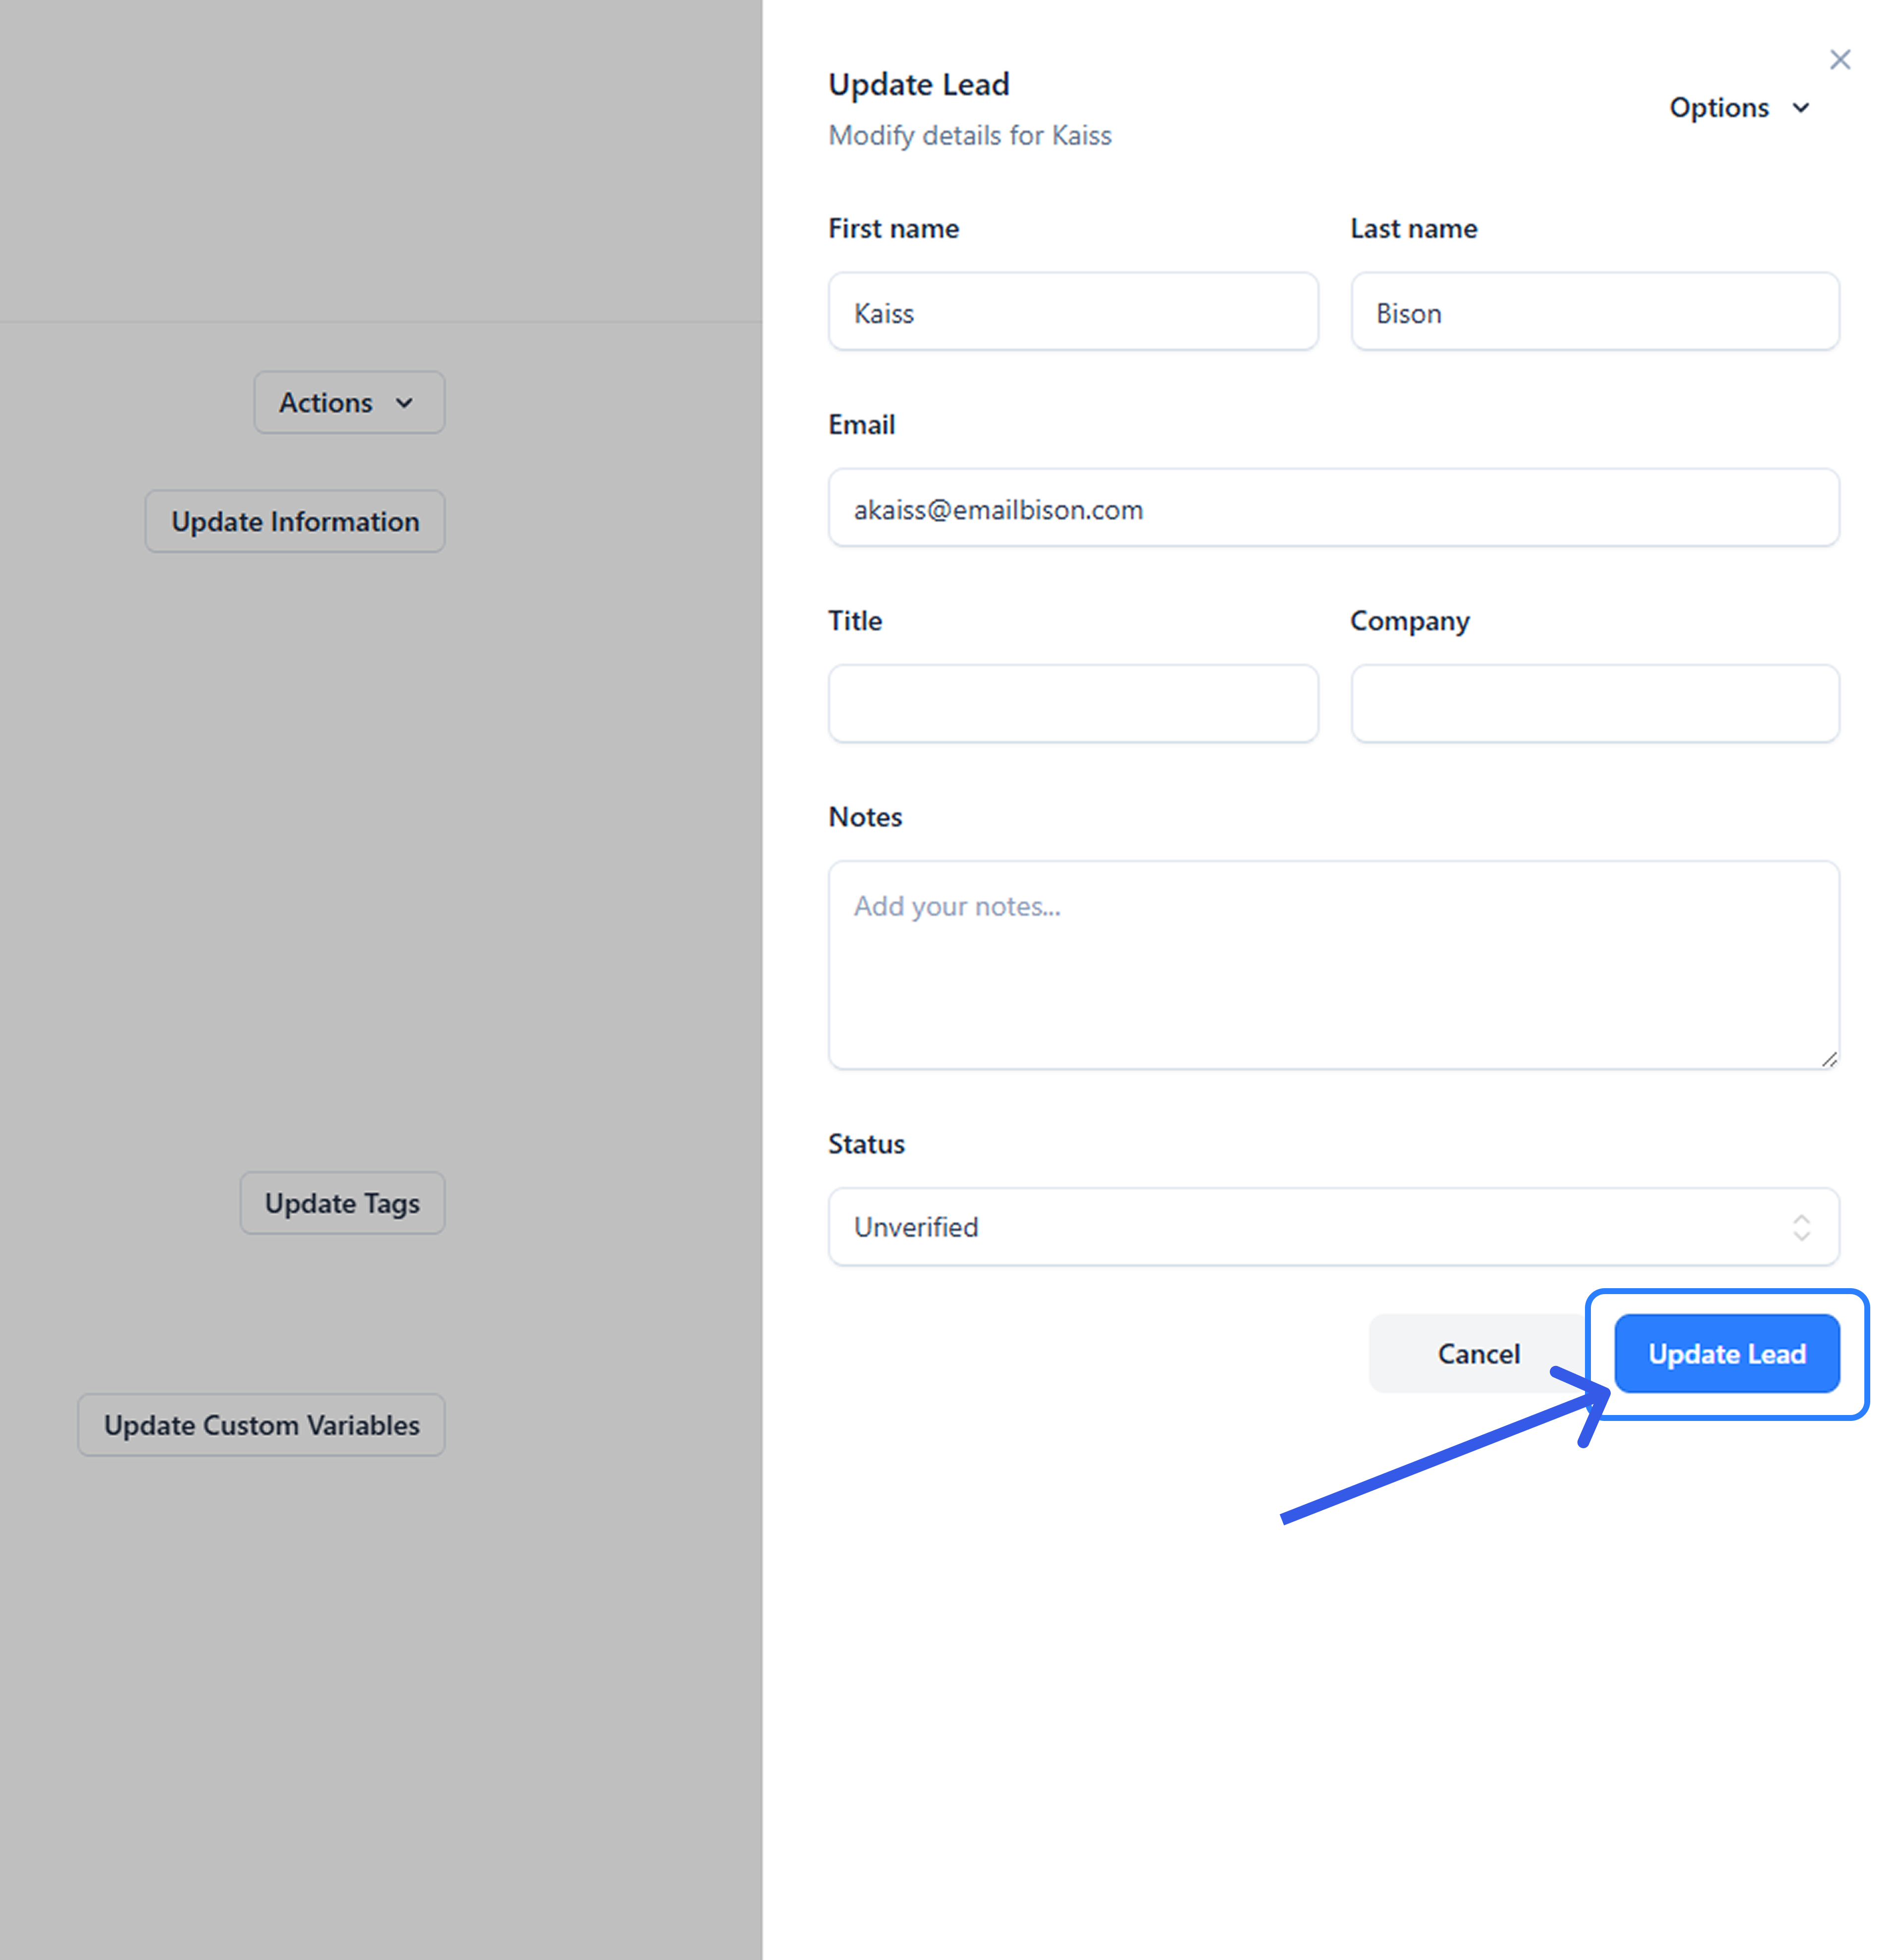This screenshot has height=1960, width=1898.
Task: Click the empty Company field
Action: pos(1594,704)
